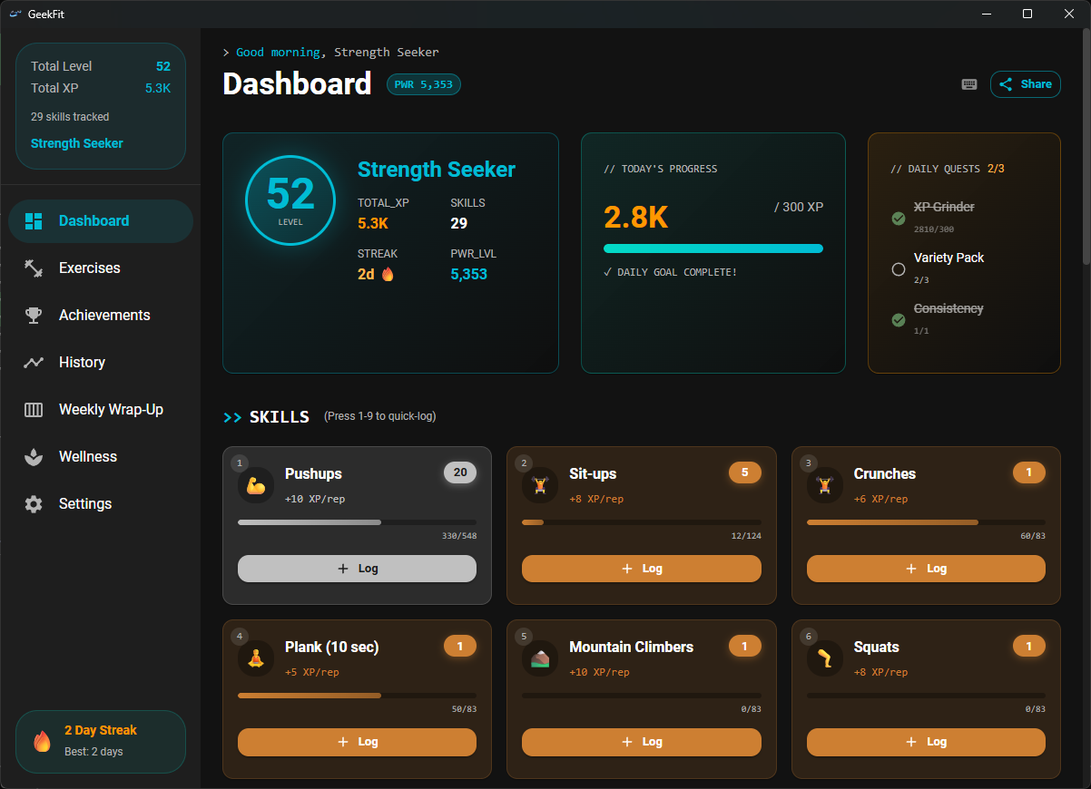The image size is (1091, 789).
Task: Open the trophy Achievements icon
Action: click(x=33, y=315)
